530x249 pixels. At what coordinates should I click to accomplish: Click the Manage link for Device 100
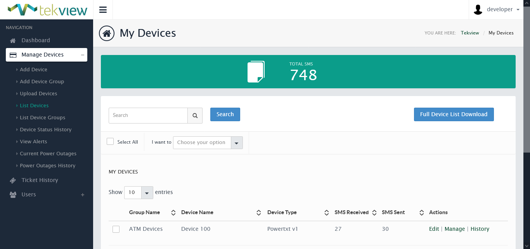point(454,229)
